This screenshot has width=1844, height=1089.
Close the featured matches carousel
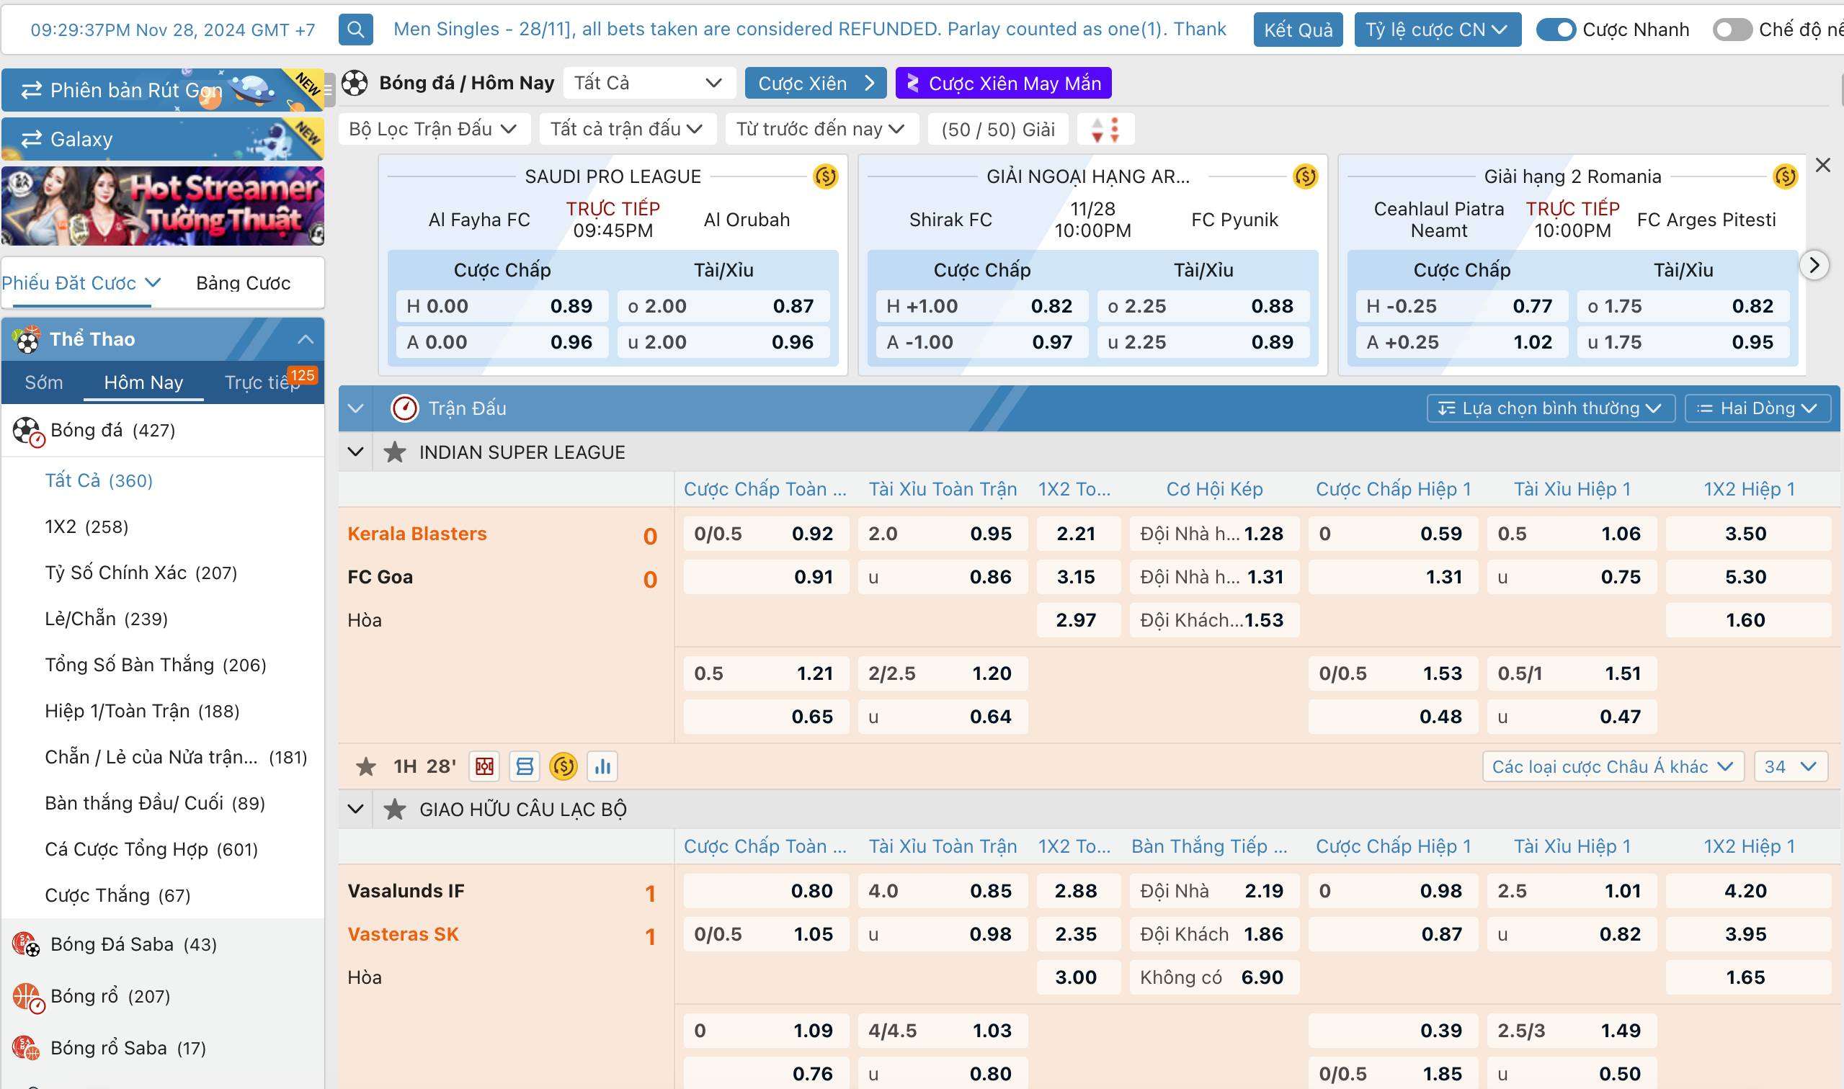coord(1822,166)
